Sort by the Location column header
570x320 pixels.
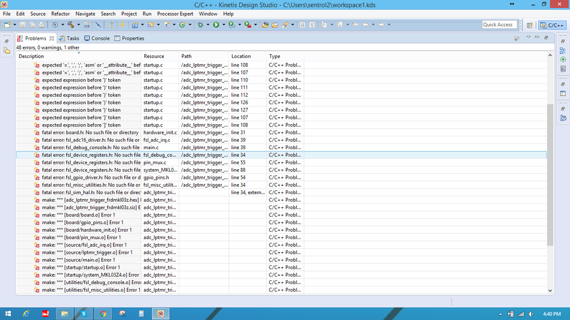248,56
